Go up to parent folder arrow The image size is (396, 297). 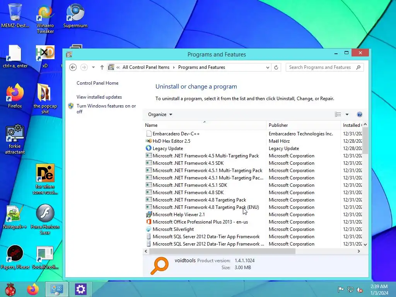pos(102,67)
